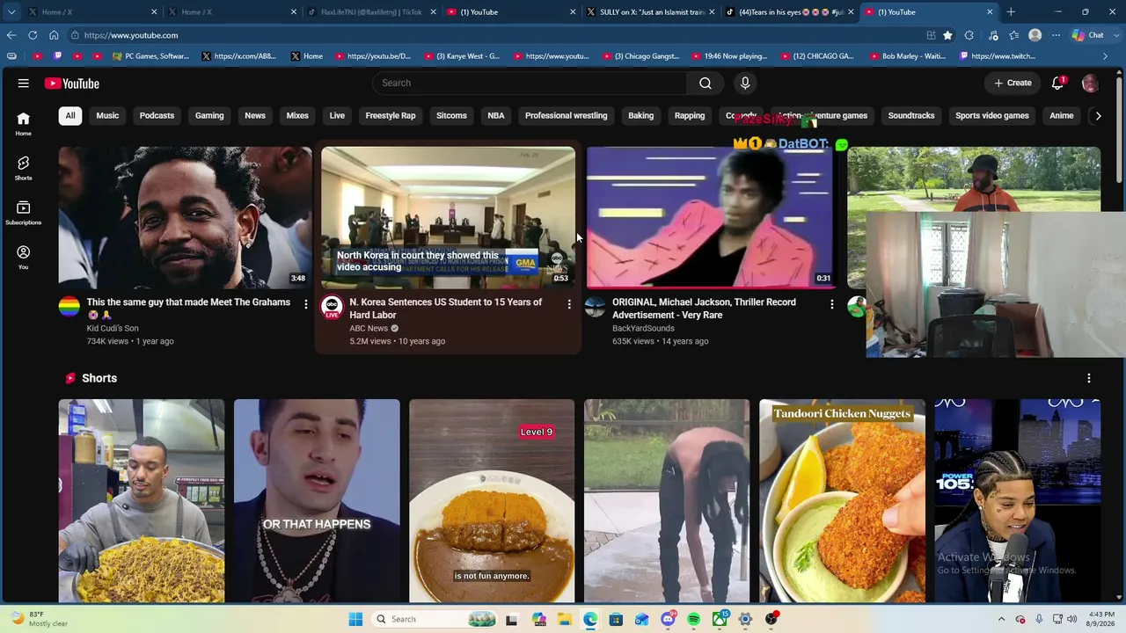
Task: Open browser Settings and more menu
Action: [x=1056, y=35]
